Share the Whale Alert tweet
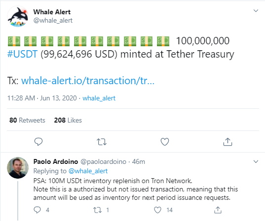This screenshot has width=265, height=221. (227, 142)
